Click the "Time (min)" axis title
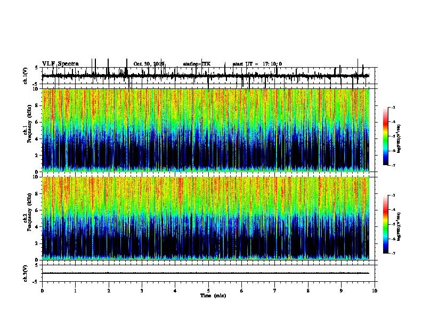 pyautogui.click(x=213, y=296)
